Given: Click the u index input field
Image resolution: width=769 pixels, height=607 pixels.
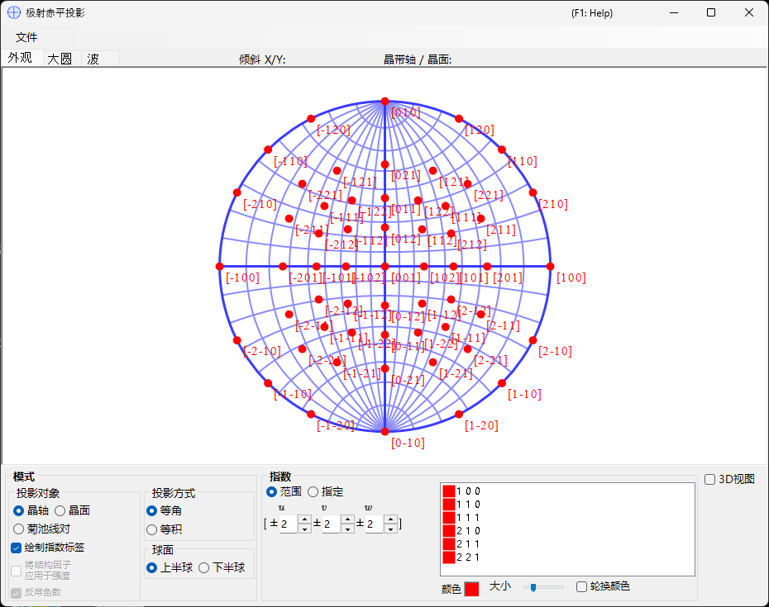Looking at the screenshot, I should 289,524.
